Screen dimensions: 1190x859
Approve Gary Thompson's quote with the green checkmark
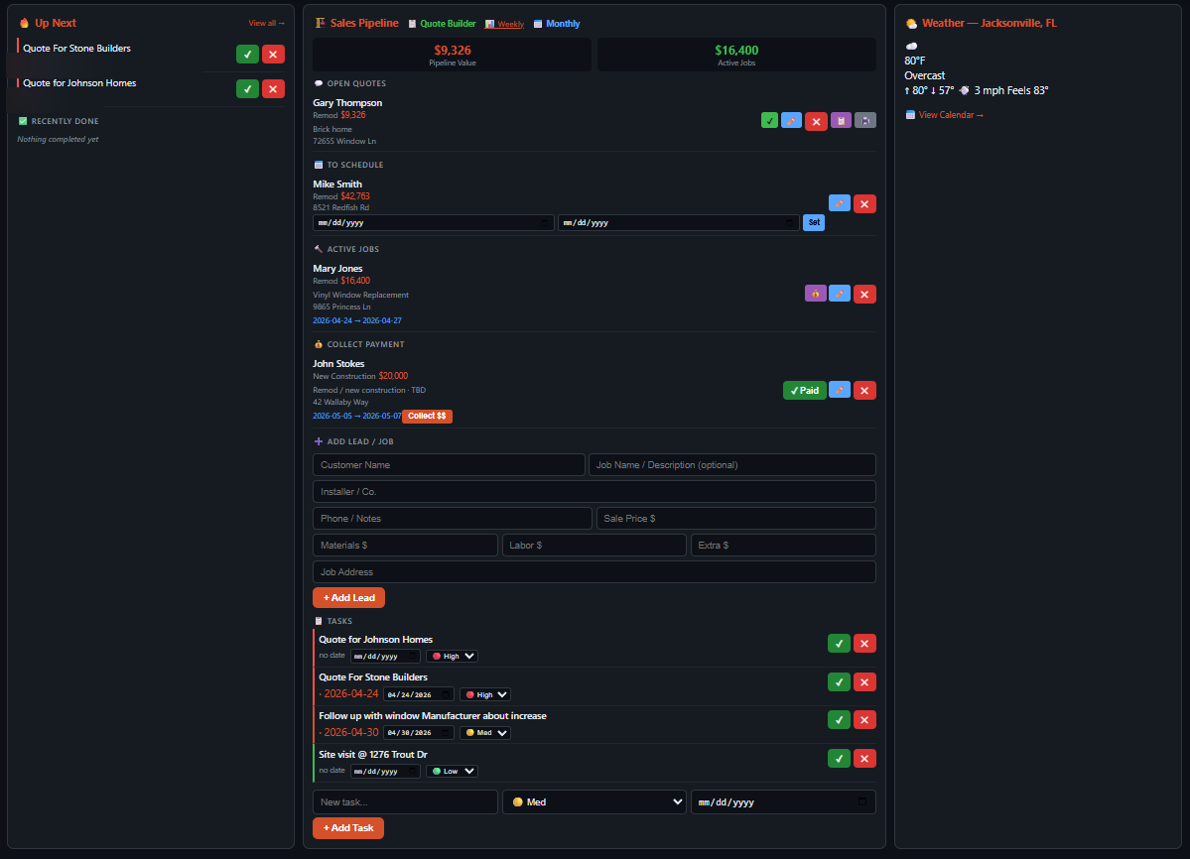[769, 121]
